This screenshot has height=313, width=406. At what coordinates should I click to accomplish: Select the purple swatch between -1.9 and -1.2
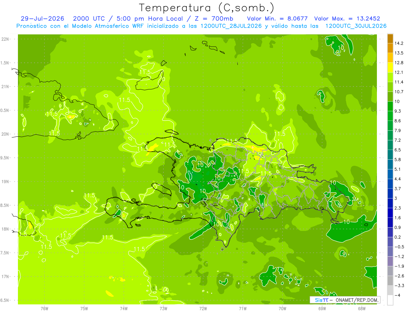point(390,261)
